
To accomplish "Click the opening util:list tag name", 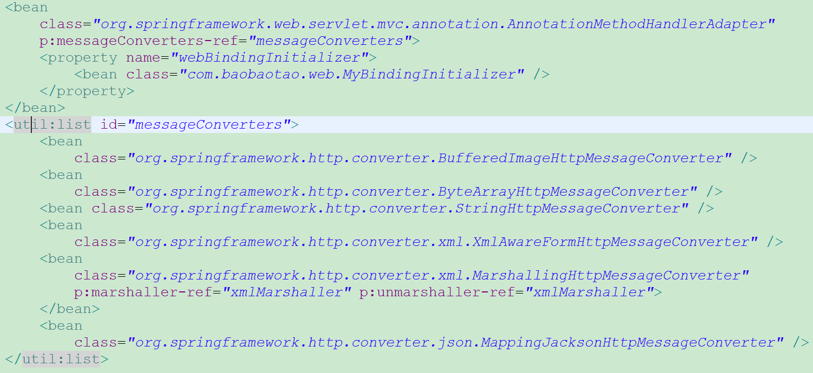I will tap(52, 125).
